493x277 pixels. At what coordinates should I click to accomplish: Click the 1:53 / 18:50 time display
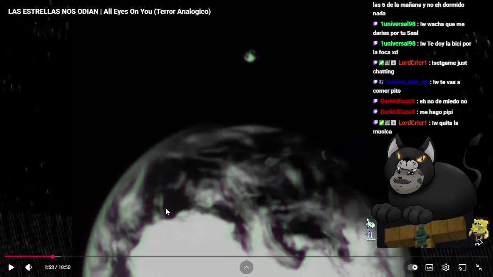[x=57, y=267]
